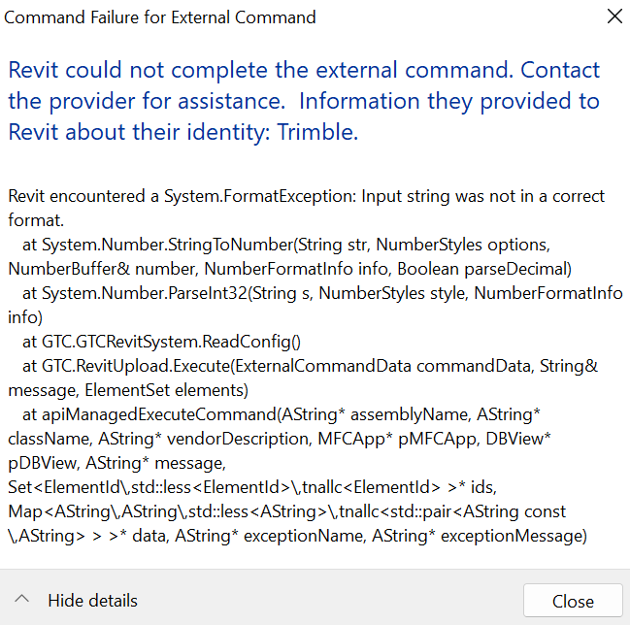
Task: Click the Close button at dialog bottom
Action: [573, 601]
